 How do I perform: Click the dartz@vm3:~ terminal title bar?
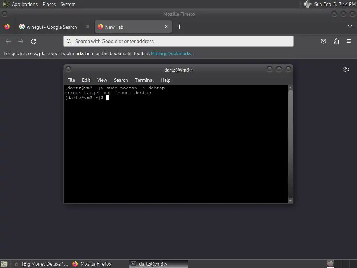pyautogui.click(x=178, y=70)
